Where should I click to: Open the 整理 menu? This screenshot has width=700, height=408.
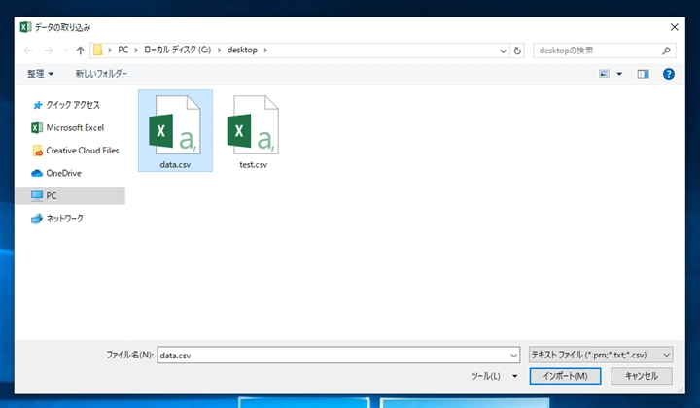[40, 74]
